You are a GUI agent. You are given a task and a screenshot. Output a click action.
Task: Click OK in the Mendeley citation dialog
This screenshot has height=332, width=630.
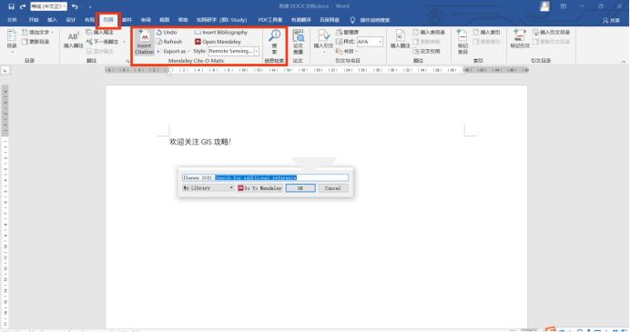point(300,188)
